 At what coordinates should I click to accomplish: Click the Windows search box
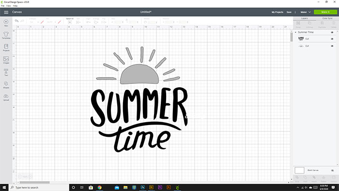(x=39, y=188)
